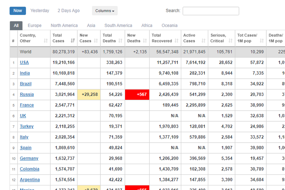Open the Russia country link
The image size is (285, 190).
click(27, 95)
